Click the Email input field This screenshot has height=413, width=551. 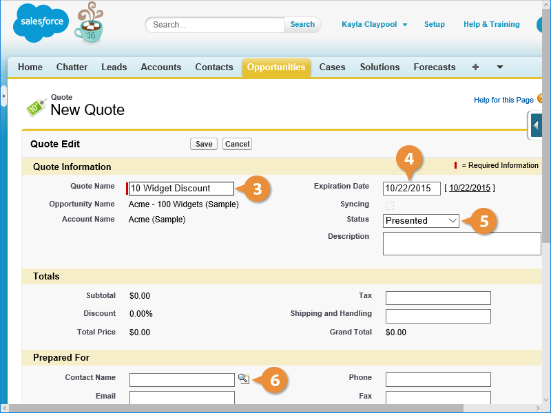182,398
